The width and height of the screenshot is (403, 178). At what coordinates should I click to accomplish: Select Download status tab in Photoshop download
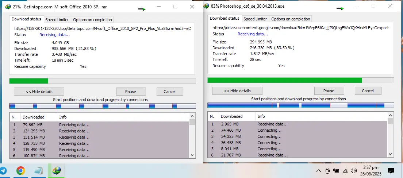(224, 18)
